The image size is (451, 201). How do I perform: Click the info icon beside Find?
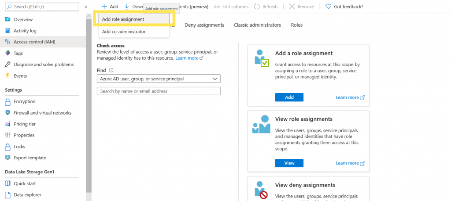[111, 70]
